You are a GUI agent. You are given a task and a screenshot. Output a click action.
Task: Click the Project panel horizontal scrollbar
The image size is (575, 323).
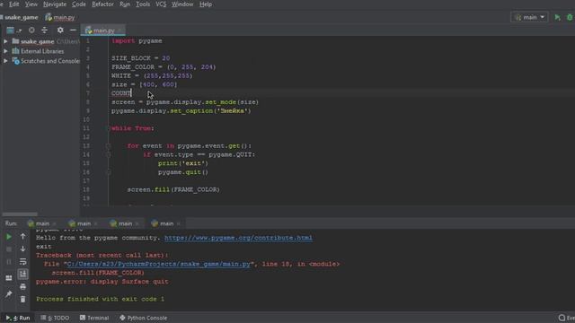pyautogui.click(x=20, y=214)
